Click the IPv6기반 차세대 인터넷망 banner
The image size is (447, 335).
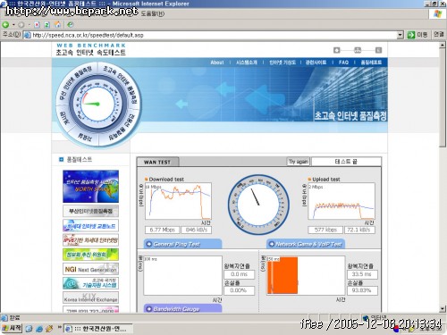(x=90, y=240)
